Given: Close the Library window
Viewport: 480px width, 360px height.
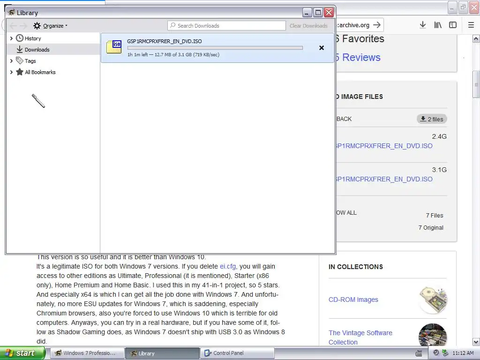Looking at the screenshot, I should click(329, 13).
